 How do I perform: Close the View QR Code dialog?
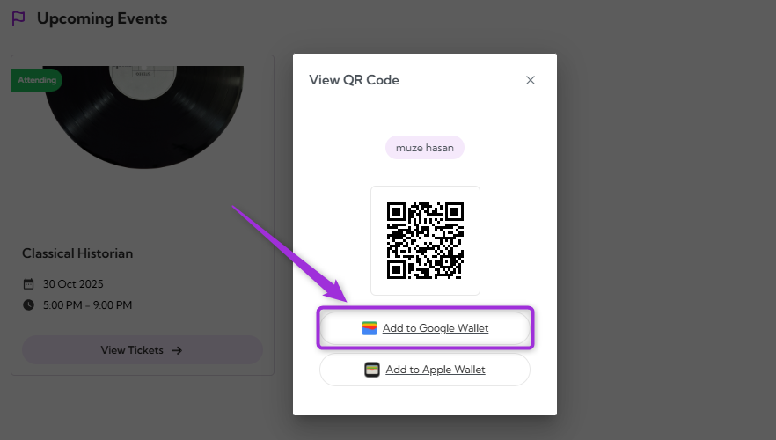pyautogui.click(x=530, y=80)
